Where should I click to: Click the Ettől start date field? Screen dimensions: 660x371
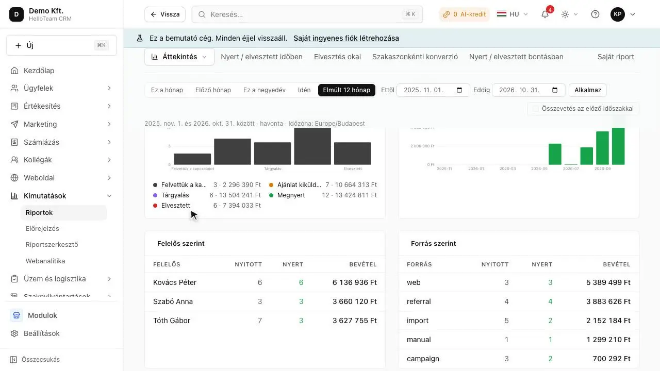pos(433,90)
